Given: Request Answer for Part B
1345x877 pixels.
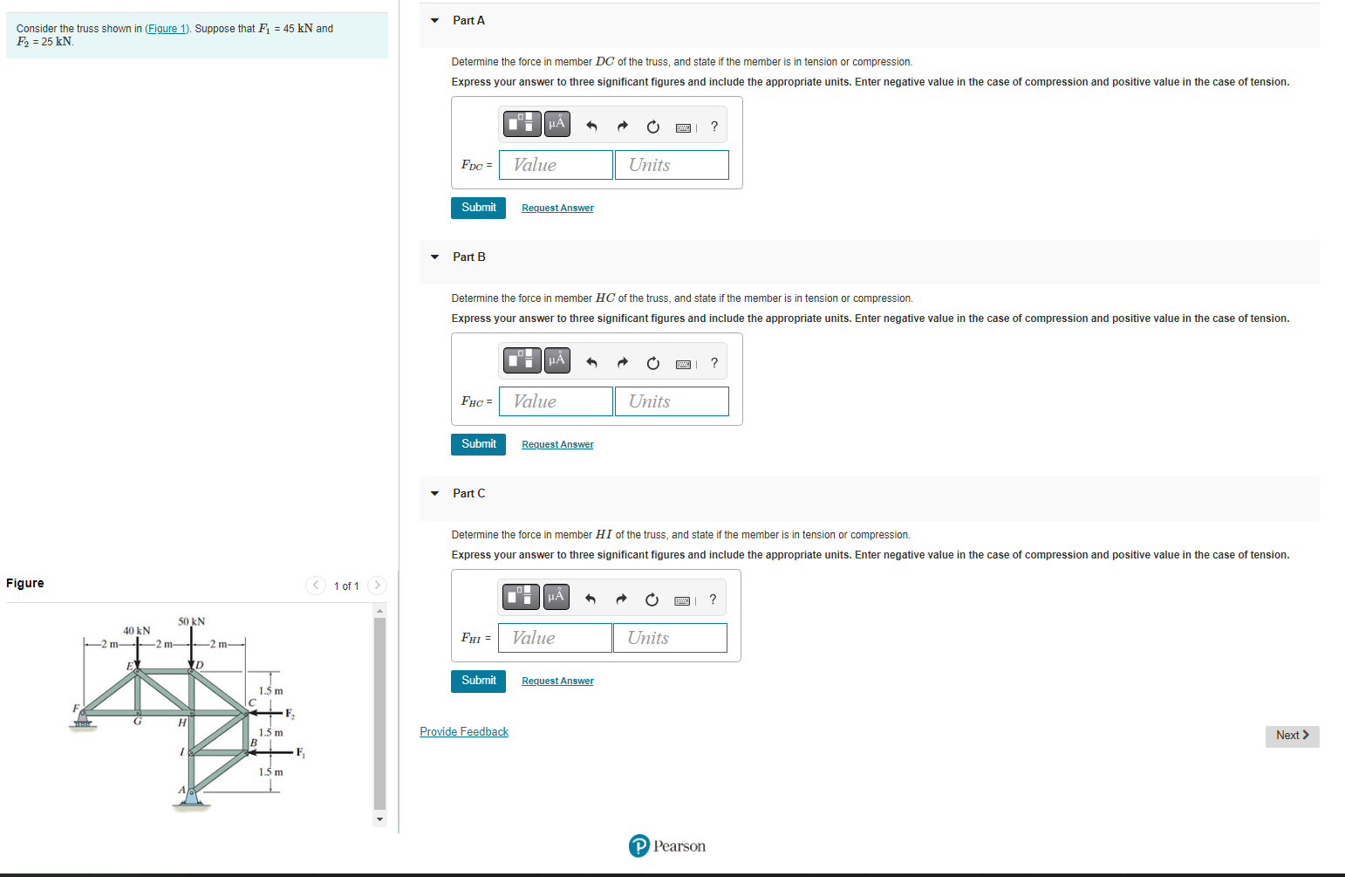Looking at the screenshot, I should point(557,444).
